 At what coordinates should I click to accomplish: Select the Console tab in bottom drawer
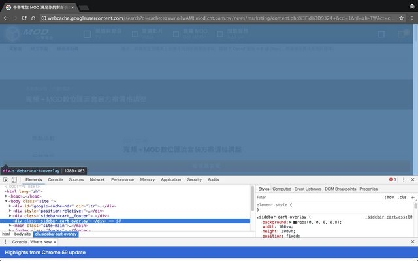(x=20, y=242)
